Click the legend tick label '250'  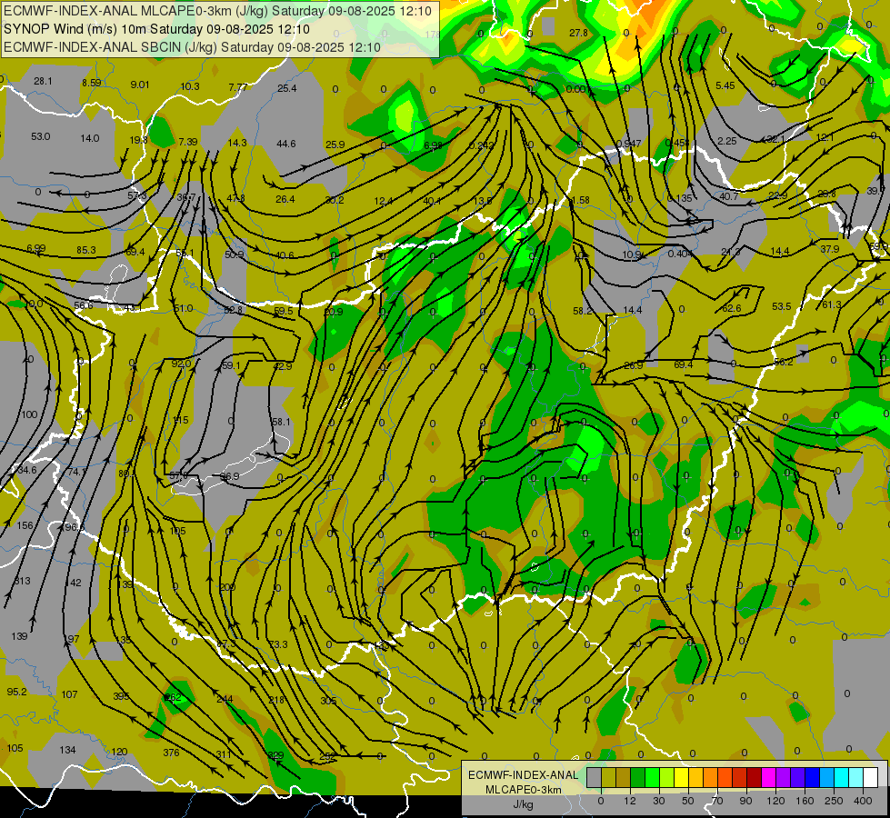point(834,801)
